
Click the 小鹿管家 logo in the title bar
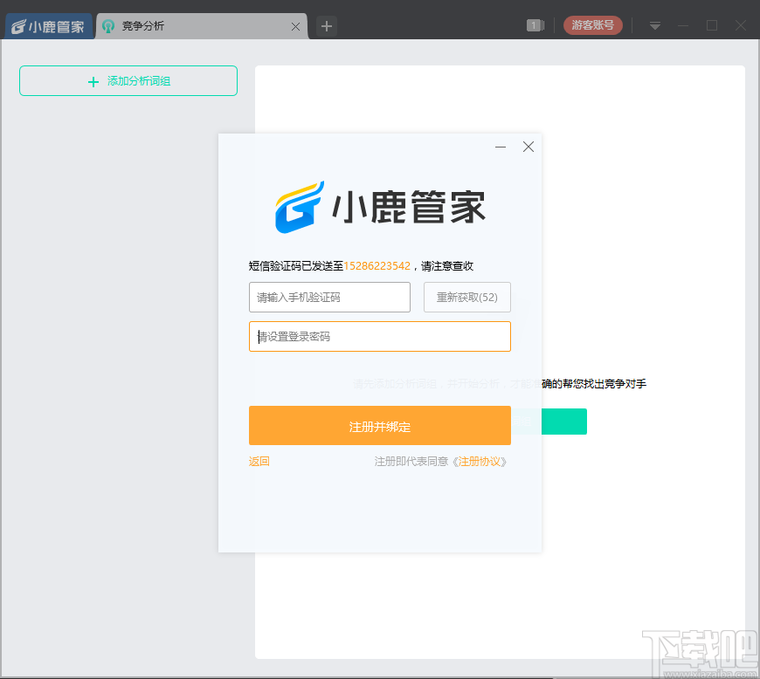click(46, 25)
